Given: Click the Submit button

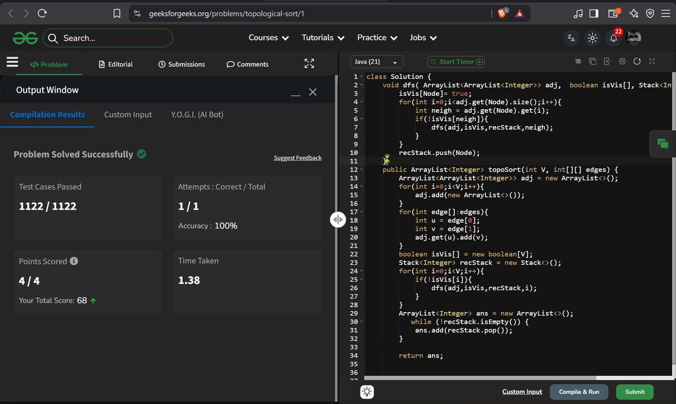Looking at the screenshot, I should pyautogui.click(x=635, y=392).
